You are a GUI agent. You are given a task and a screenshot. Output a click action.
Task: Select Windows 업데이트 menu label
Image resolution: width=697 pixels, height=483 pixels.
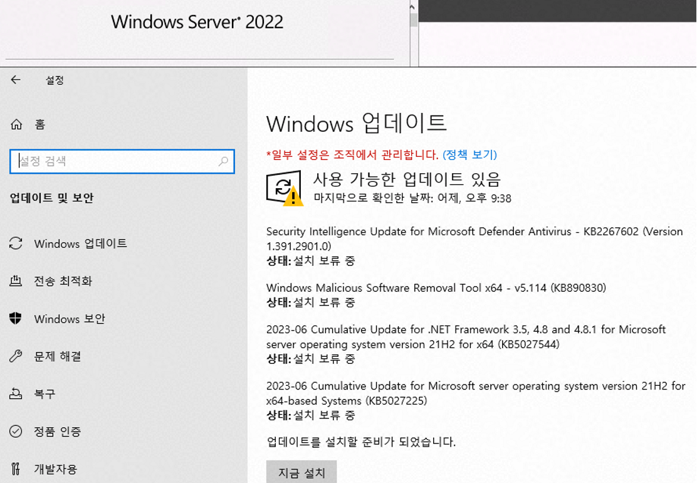[x=80, y=244]
